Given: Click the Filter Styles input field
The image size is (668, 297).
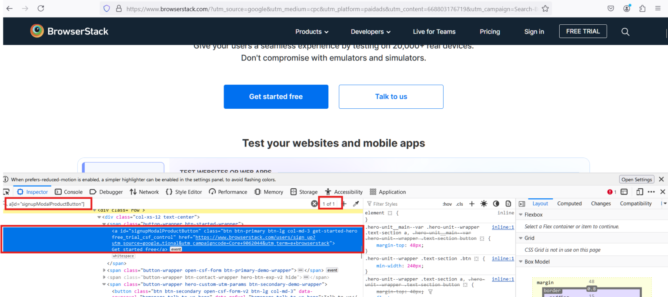Looking at the screenshot, I should (400, 204).
